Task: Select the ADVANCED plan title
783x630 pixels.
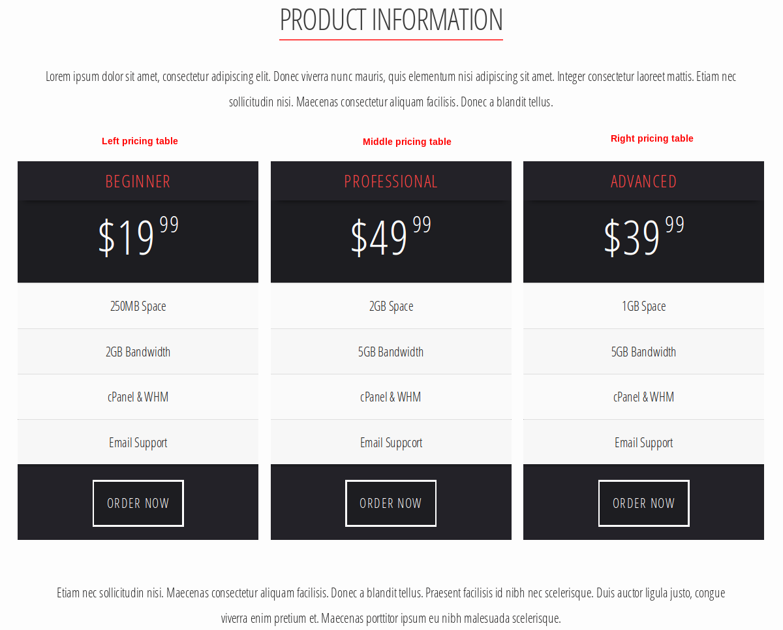Action: [643, 181]
